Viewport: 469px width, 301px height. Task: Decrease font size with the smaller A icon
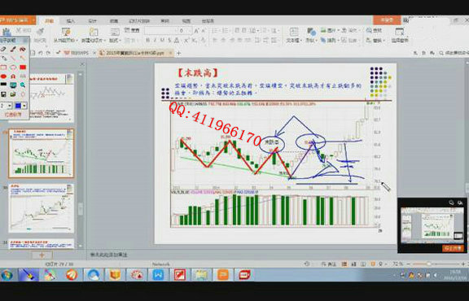click(x=204, y=31)
